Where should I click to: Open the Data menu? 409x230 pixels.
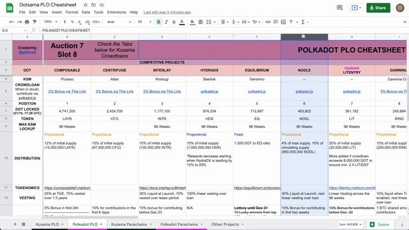click(86, 12)
